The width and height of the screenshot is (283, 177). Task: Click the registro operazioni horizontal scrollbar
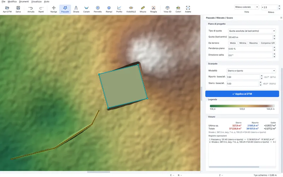234,167
